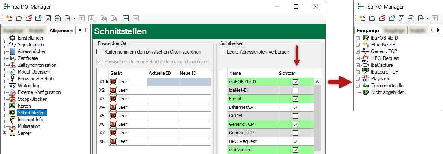
Task: Click the Move down arrow toolbar icon
Action: point(91,18)
